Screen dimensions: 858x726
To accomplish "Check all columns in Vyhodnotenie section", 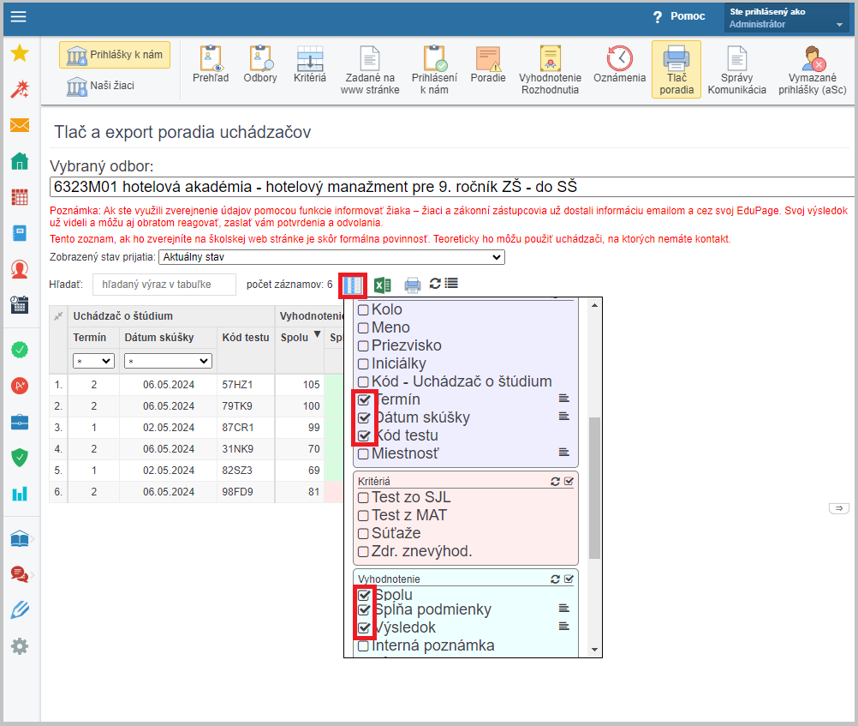I will [x=569, y=579].
